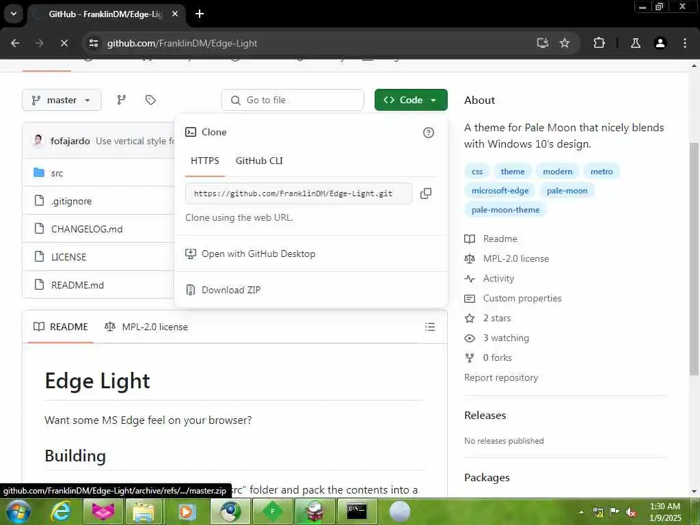Open the extensions puzzle icon
This screenshot has width=700, height=525.
[599, 43]
